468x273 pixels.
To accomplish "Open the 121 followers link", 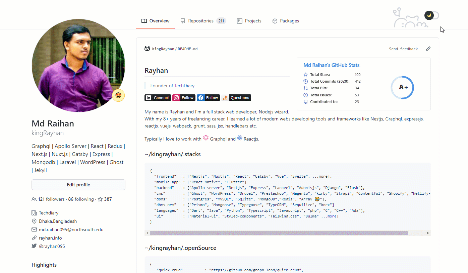I will [x=51, y=199].
